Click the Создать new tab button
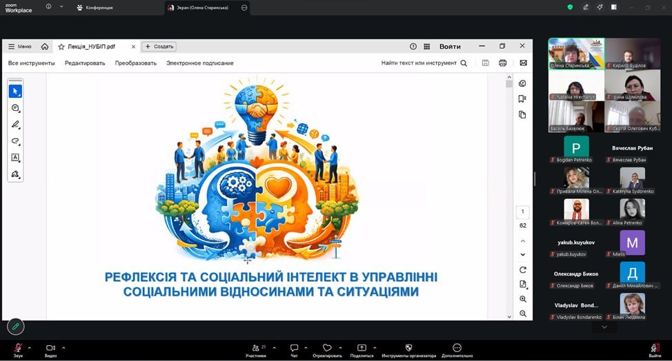The image size is (672, 361). coord(159,47)
